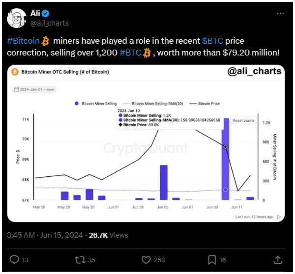295x274 pixels.
Task: Toggle the Bitcoin Miner Selling legend series
Action: [x=96, y=104]
